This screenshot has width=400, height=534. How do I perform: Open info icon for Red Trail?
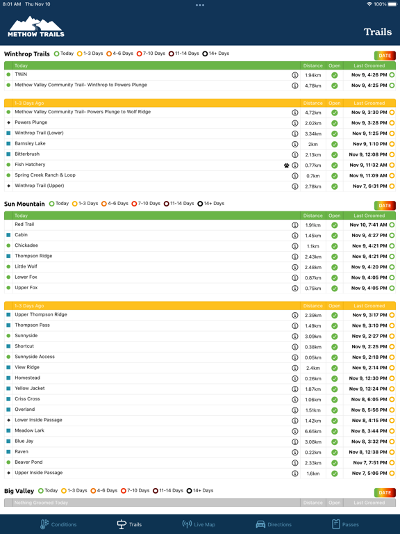coord(295,225)
